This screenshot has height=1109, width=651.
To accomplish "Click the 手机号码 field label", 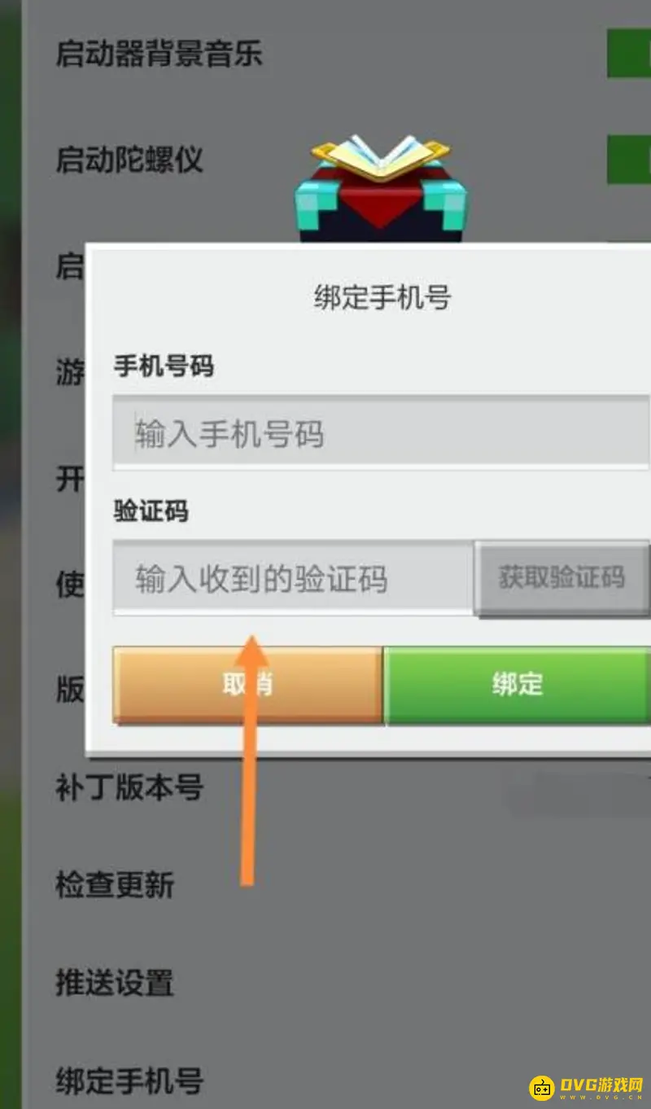I will (164, 366).
